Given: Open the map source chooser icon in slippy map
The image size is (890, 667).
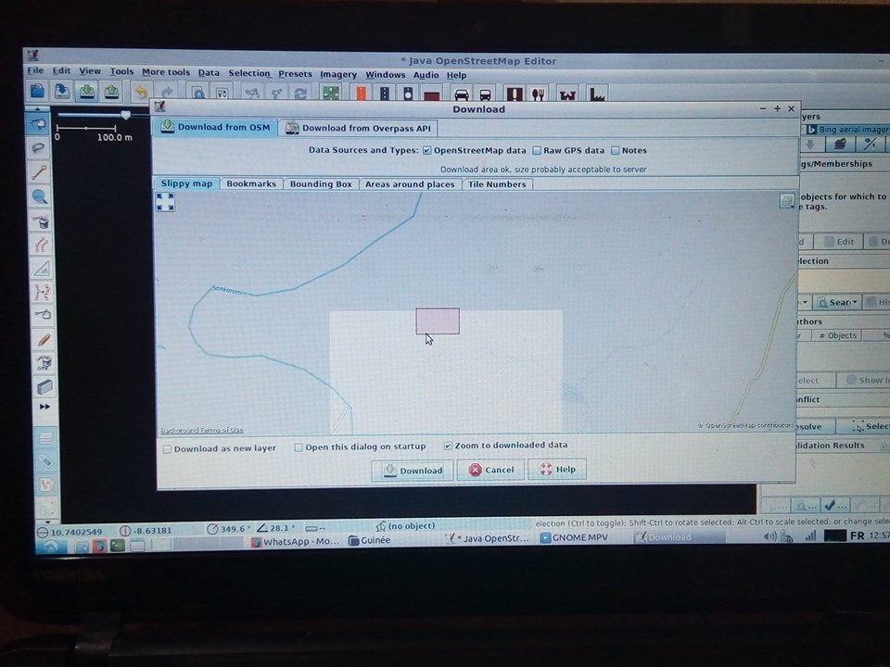Looking at the screenshot, I should pyautogui.click(x=786, y=201).
